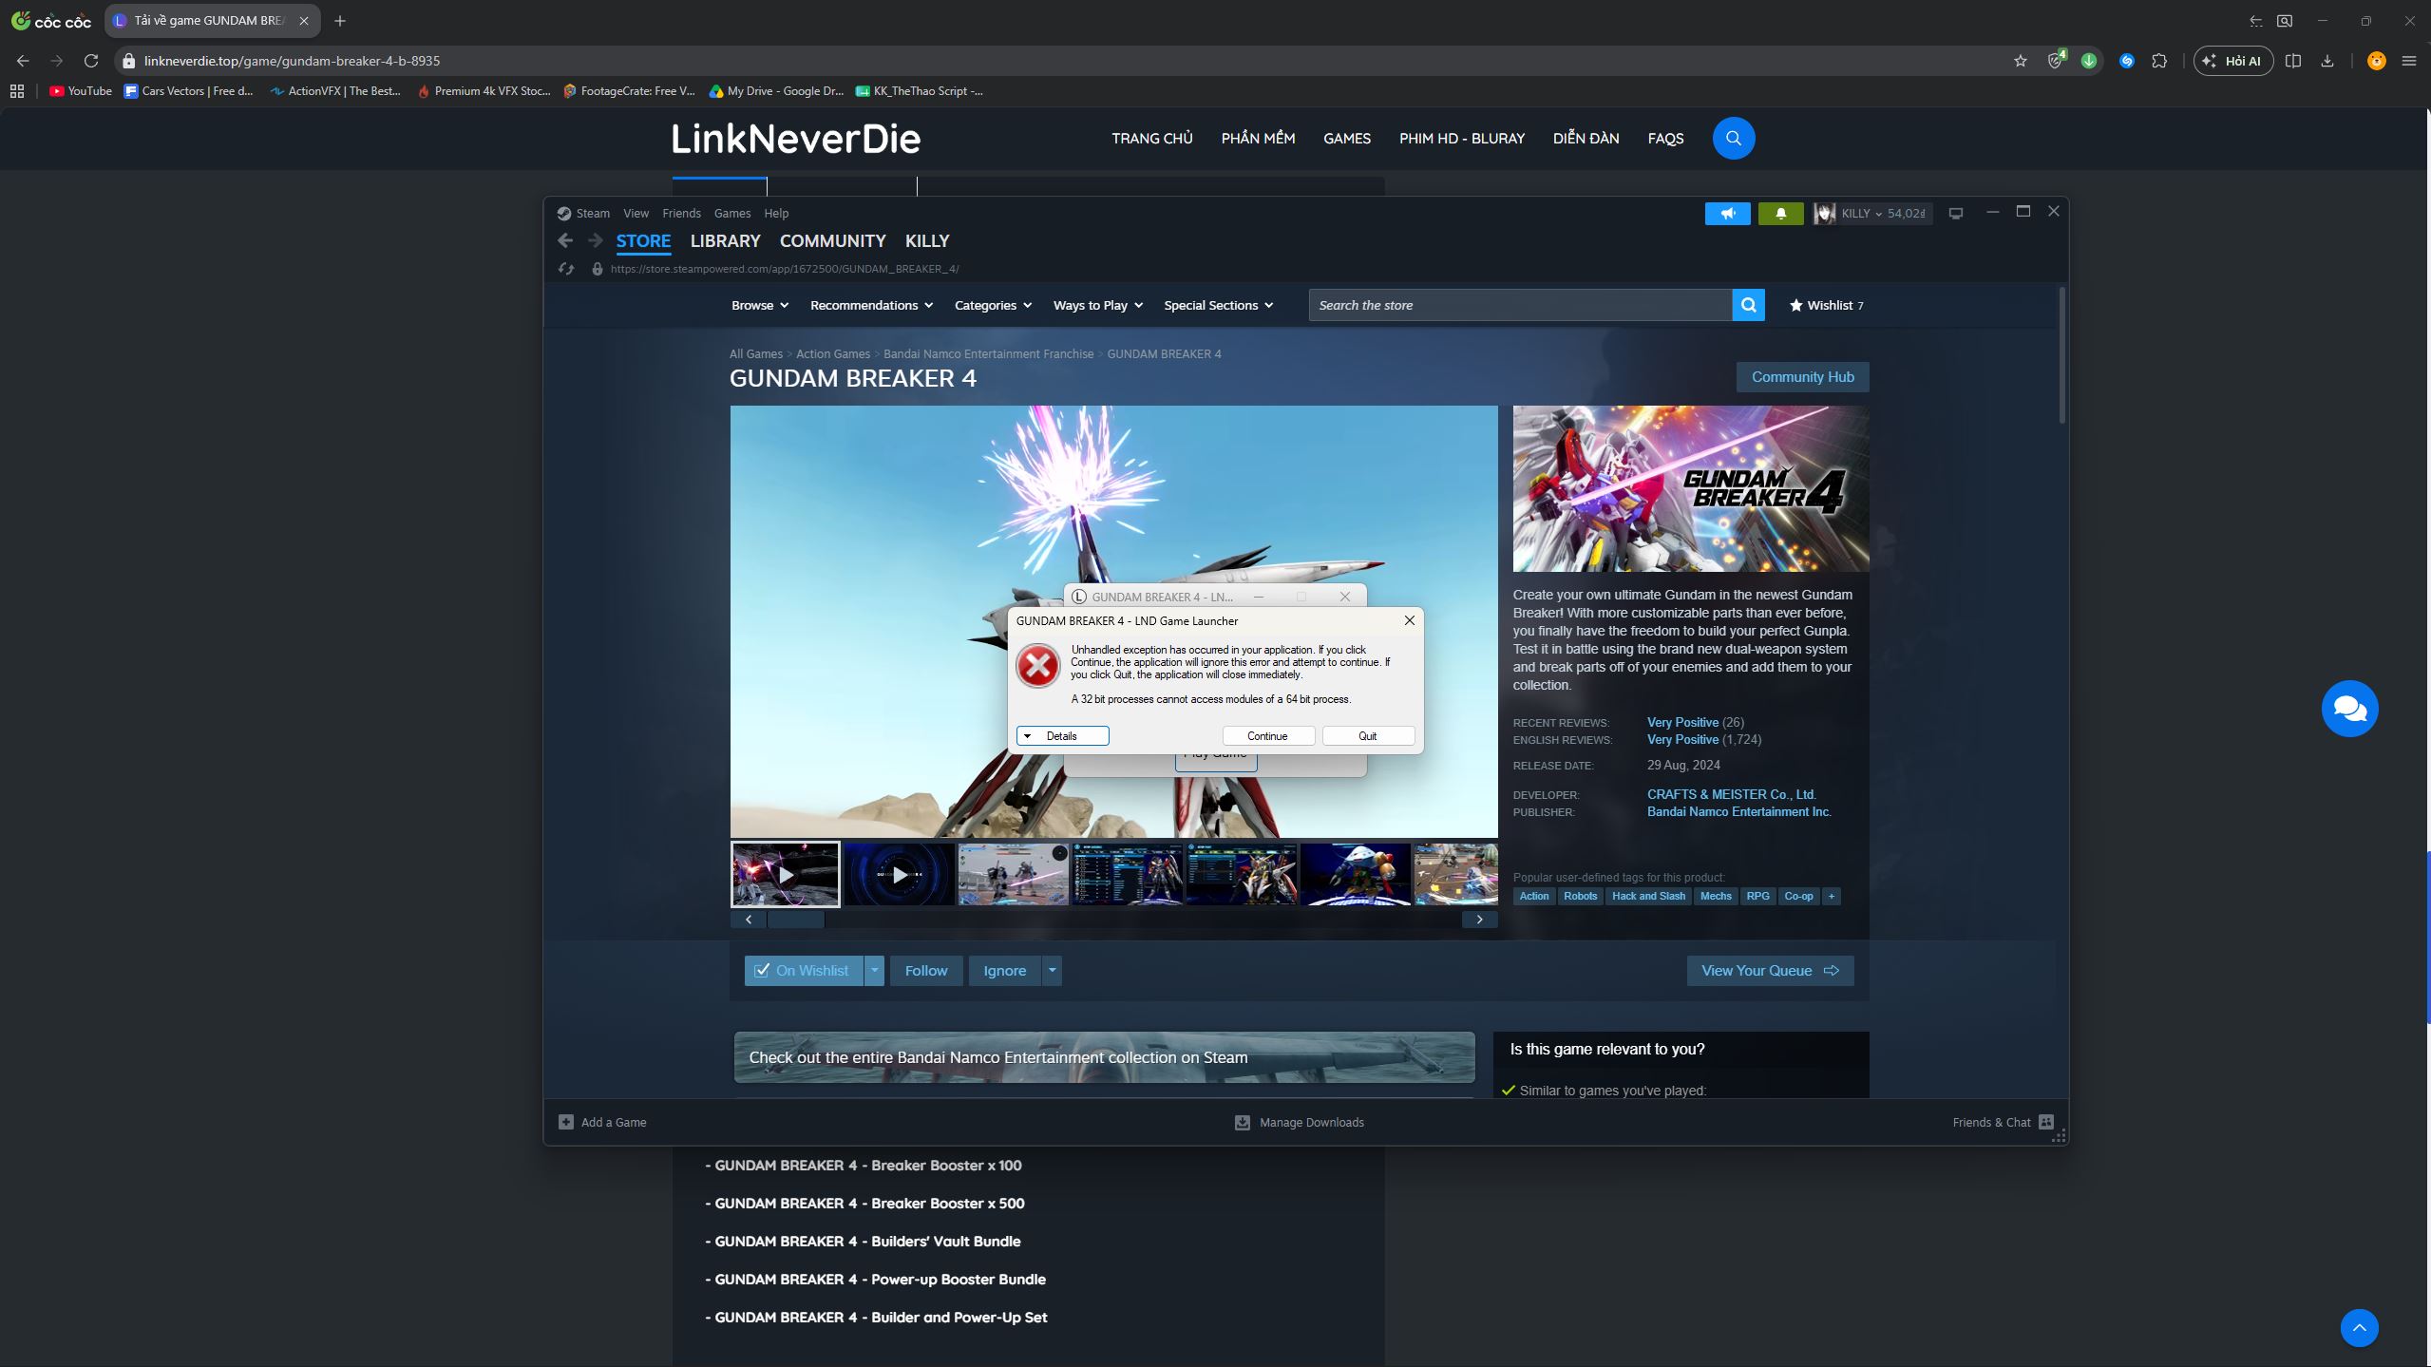2431x1367 pixels.
Task: Select the second trailer video thumbnail
Action: coord(899,874)
